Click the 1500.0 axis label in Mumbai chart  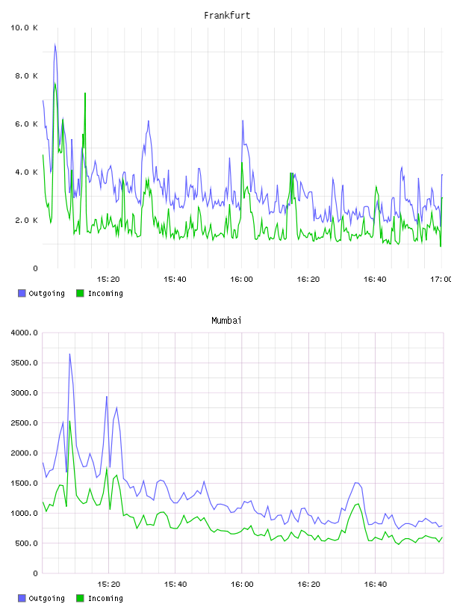coord(24,483)
